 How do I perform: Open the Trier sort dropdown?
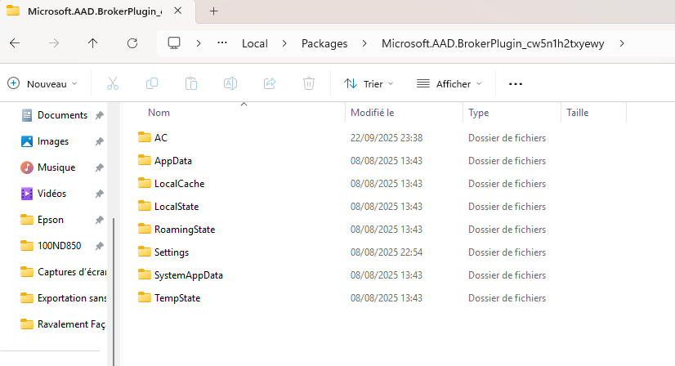[369, 83]
